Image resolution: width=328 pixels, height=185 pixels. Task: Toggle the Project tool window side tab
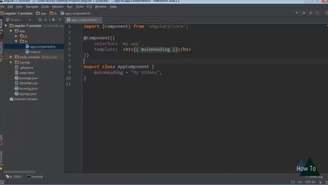coord(1,27)
